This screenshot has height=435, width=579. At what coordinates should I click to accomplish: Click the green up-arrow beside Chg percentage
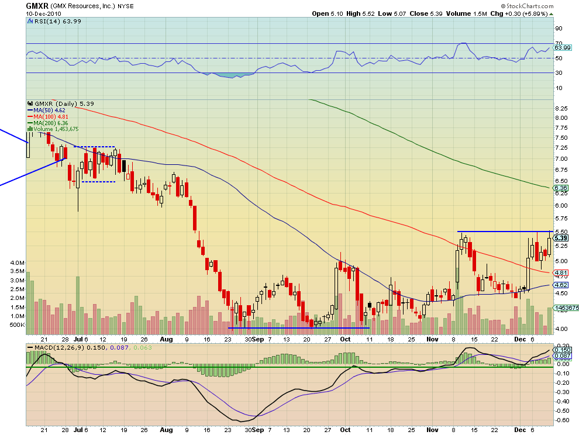(x=552, y=14)
